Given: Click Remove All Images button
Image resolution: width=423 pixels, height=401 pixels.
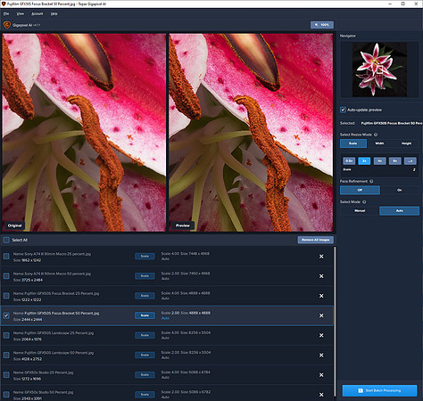Looking at the screenshot, I should (x=316, y=240).
